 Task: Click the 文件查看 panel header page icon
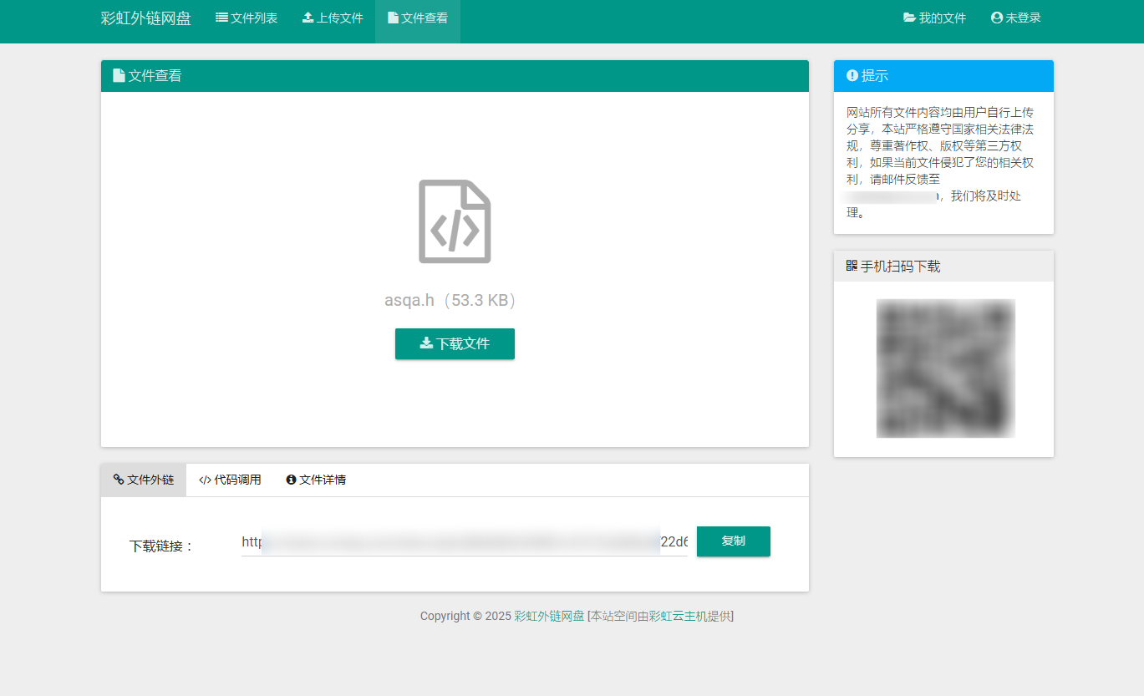pyautogui.click(x=119, y=76)
